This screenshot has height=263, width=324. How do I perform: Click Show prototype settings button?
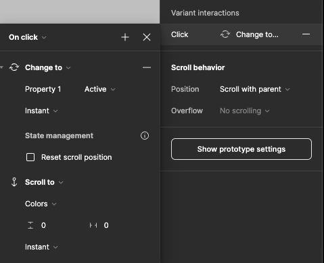241,149
